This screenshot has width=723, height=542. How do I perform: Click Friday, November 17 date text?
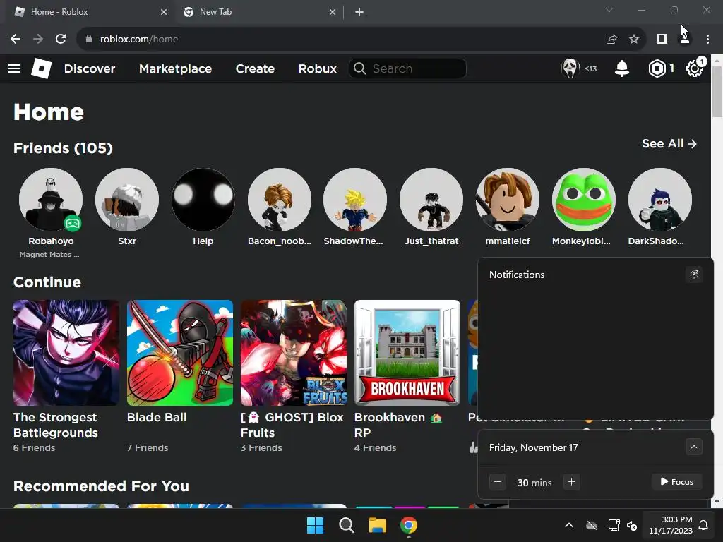[534, 447]
